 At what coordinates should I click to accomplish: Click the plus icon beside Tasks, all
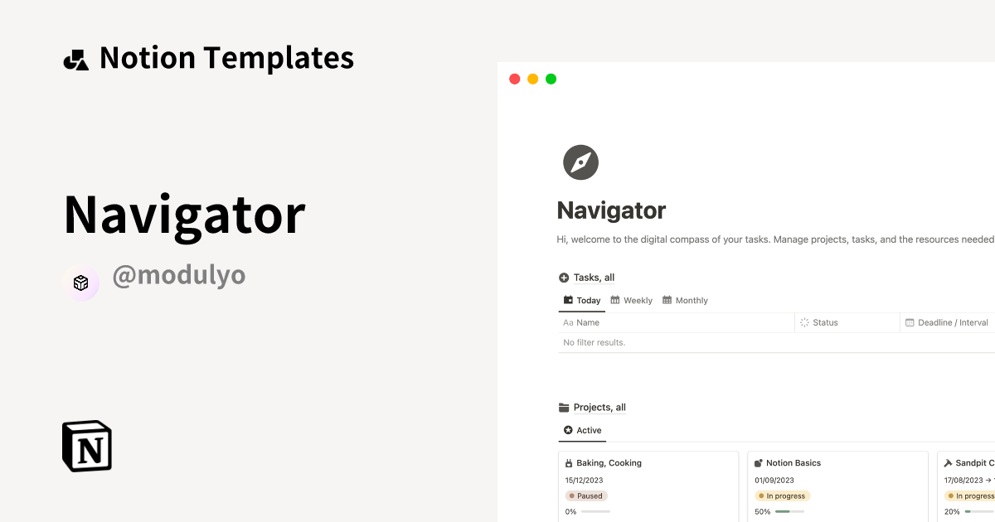point(563,278)
